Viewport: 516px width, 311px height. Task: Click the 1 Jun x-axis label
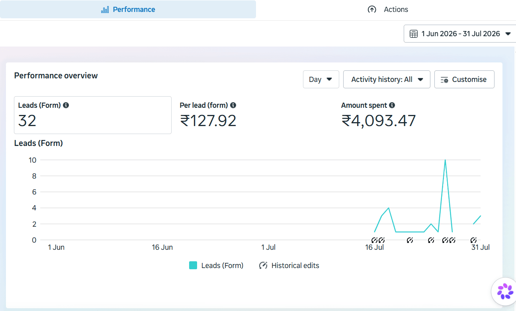tap(56, 247)
